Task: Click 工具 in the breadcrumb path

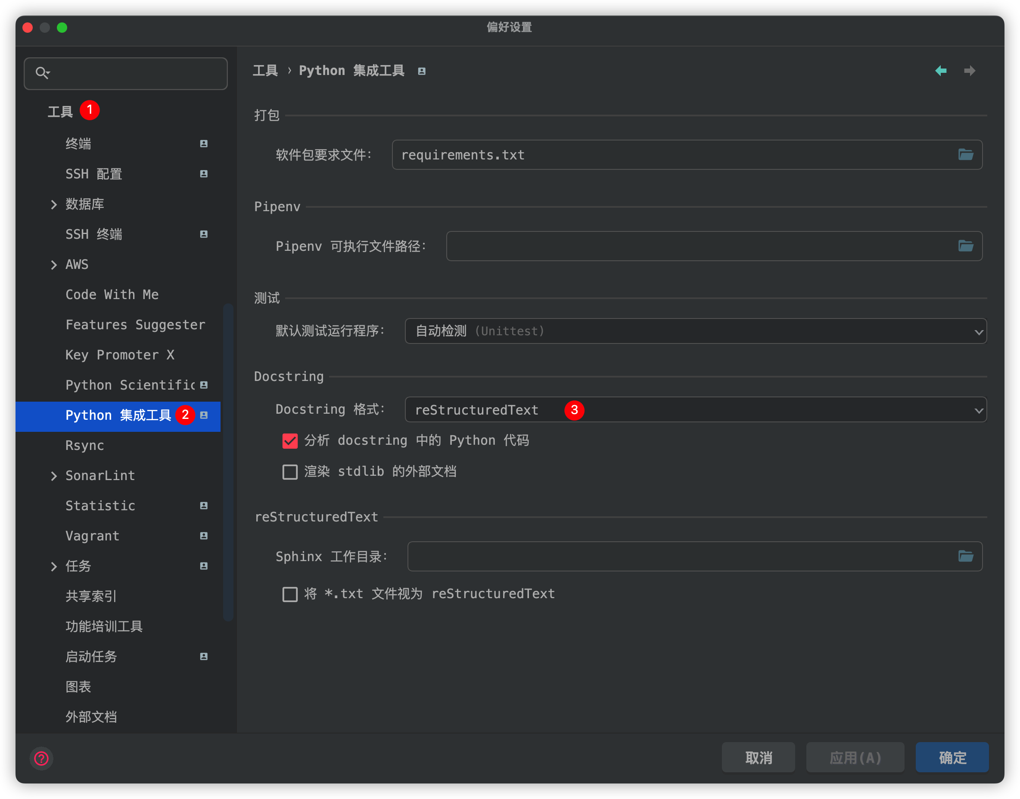Action: point(264,71)
